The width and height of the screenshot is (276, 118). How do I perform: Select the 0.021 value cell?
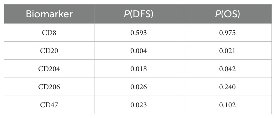(228, 51)
